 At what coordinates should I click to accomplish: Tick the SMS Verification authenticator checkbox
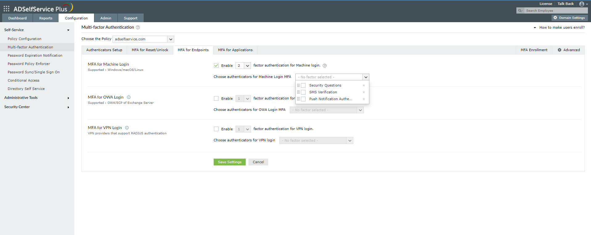coord(303,92)
